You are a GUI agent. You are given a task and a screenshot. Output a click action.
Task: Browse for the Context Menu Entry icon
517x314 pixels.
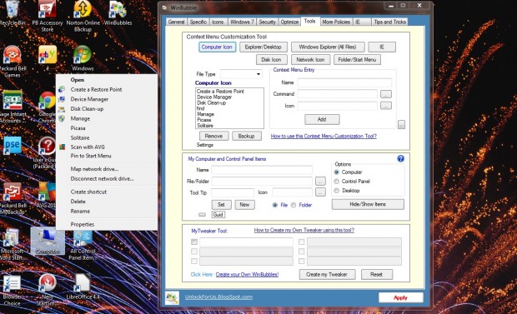pyautogui.click(x=386, y=106)
